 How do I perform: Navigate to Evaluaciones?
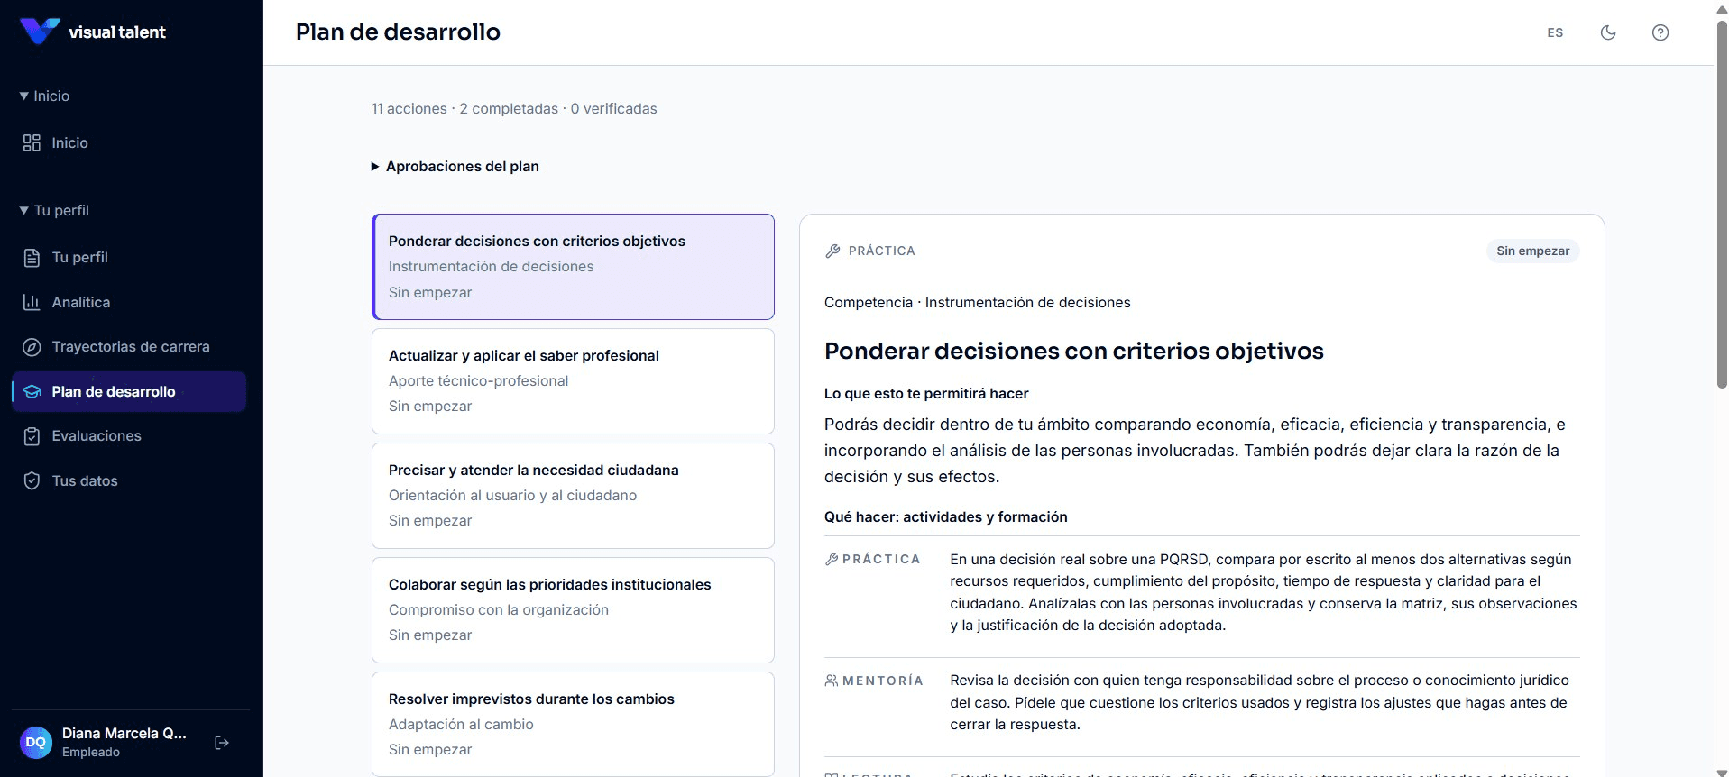point(129,436)
